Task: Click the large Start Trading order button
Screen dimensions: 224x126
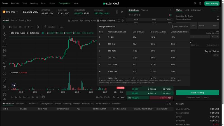Action: pyautogui.click(x=197, y=93)
